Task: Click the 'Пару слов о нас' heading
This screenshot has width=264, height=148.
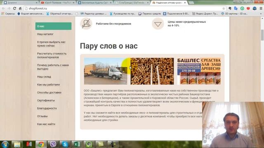Action: pos(109,46)
